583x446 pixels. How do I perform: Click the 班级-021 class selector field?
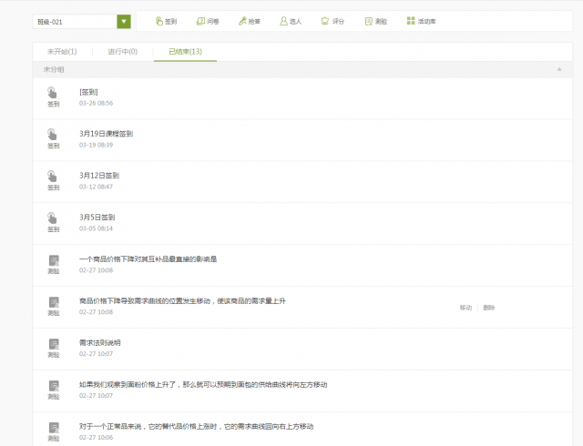click(x=75, y=21)
